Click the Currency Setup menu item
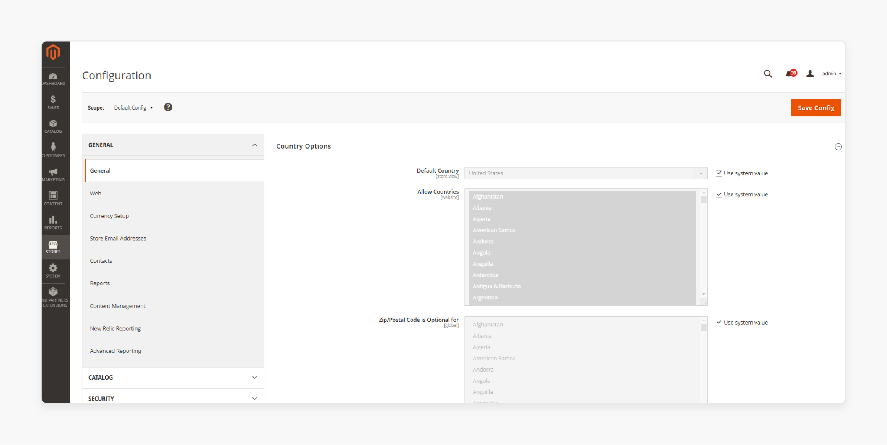887x445 pixels. [x=109, y=216]
